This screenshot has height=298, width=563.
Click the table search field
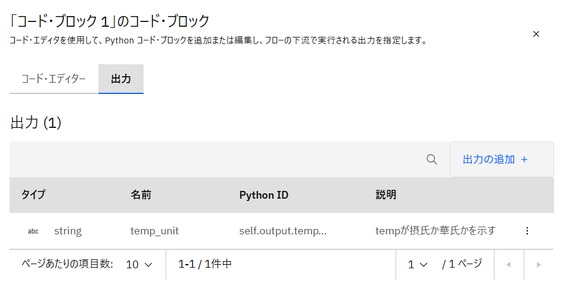point(214,159)
